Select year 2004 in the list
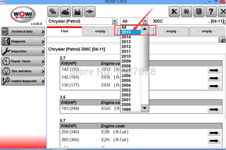226x150 pixels. click(x=131, y=85)
